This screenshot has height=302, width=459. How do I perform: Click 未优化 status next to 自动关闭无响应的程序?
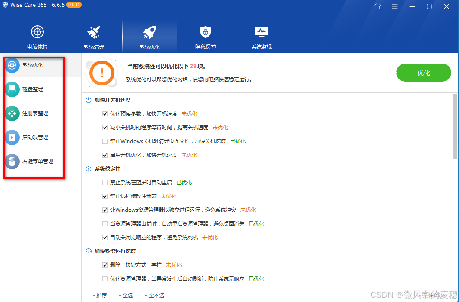(210, 238)
